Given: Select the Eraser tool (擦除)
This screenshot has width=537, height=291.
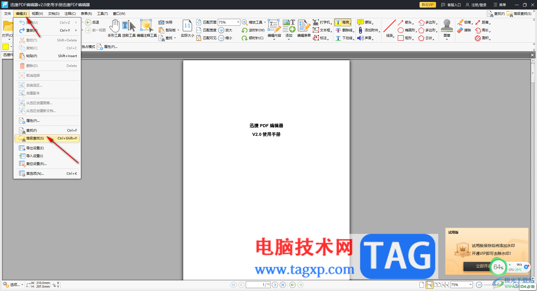Looking at the screenshot, I should click(x=464, y=30).
